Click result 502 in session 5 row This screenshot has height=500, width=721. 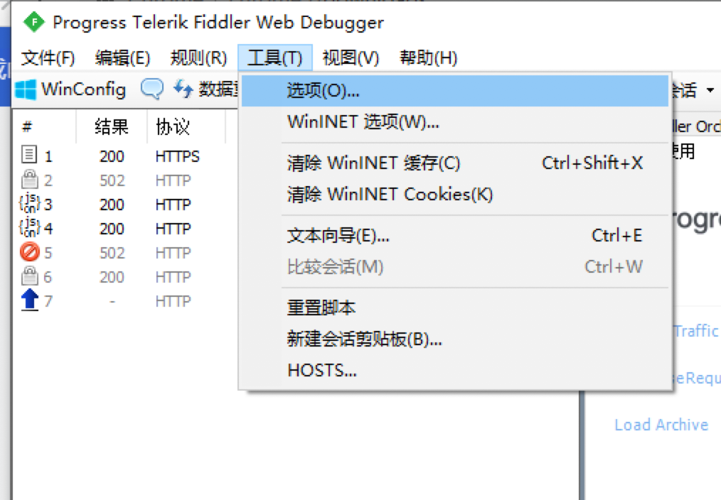coord(112,253)
